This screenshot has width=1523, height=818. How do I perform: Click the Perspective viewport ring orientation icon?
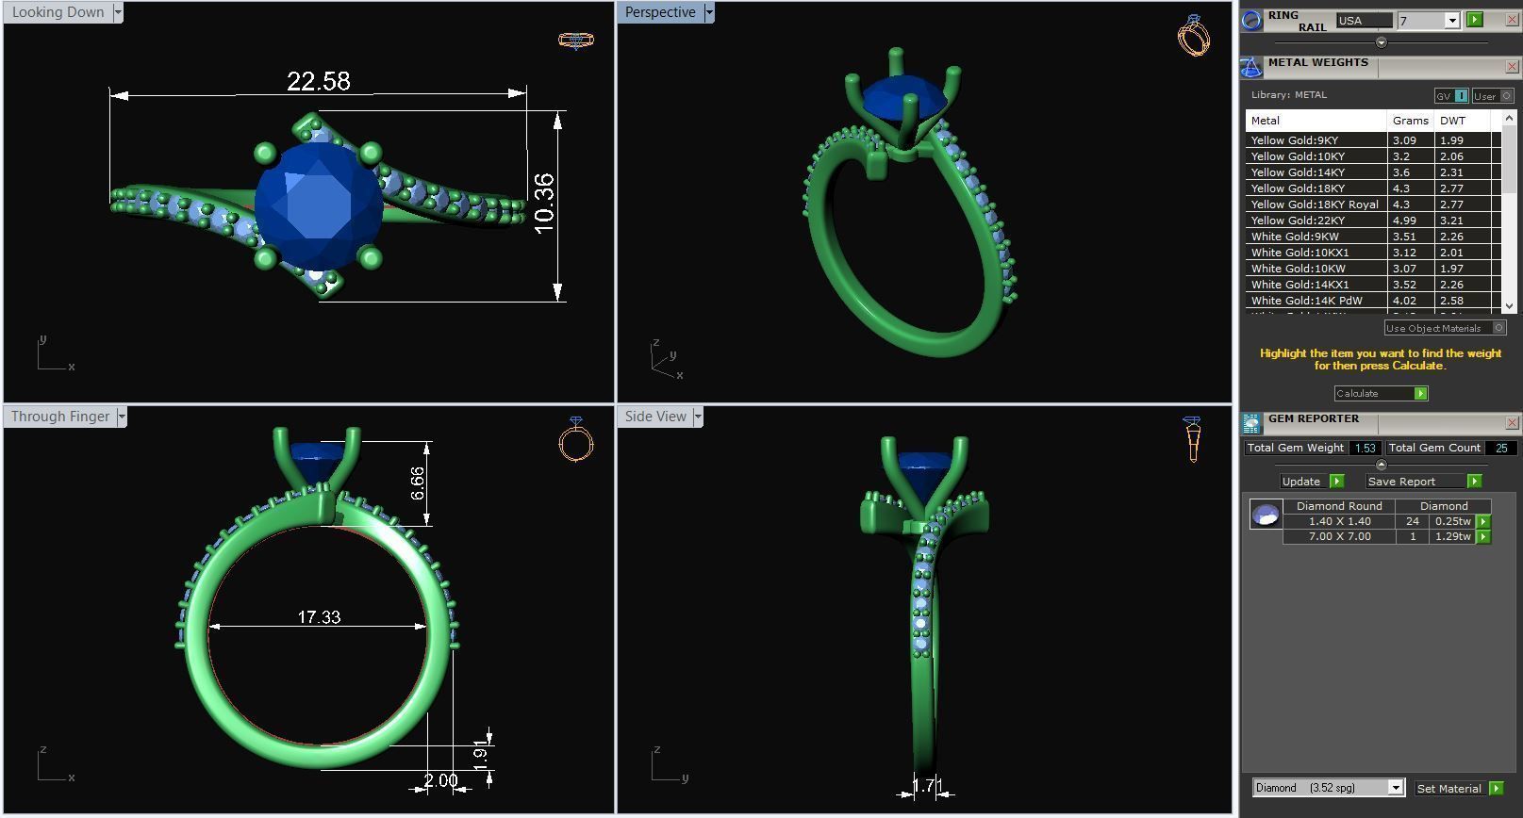click(x=1193, y=36)
